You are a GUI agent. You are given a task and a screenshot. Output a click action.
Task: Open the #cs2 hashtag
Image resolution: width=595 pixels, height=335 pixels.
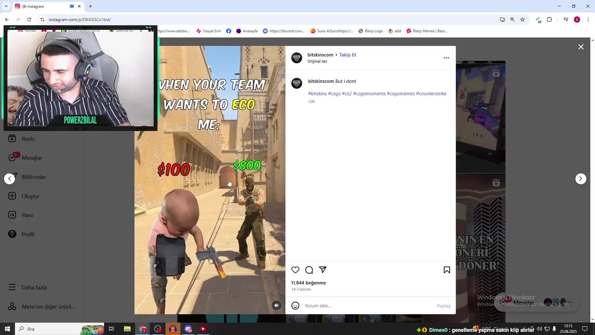pos(347,94)
